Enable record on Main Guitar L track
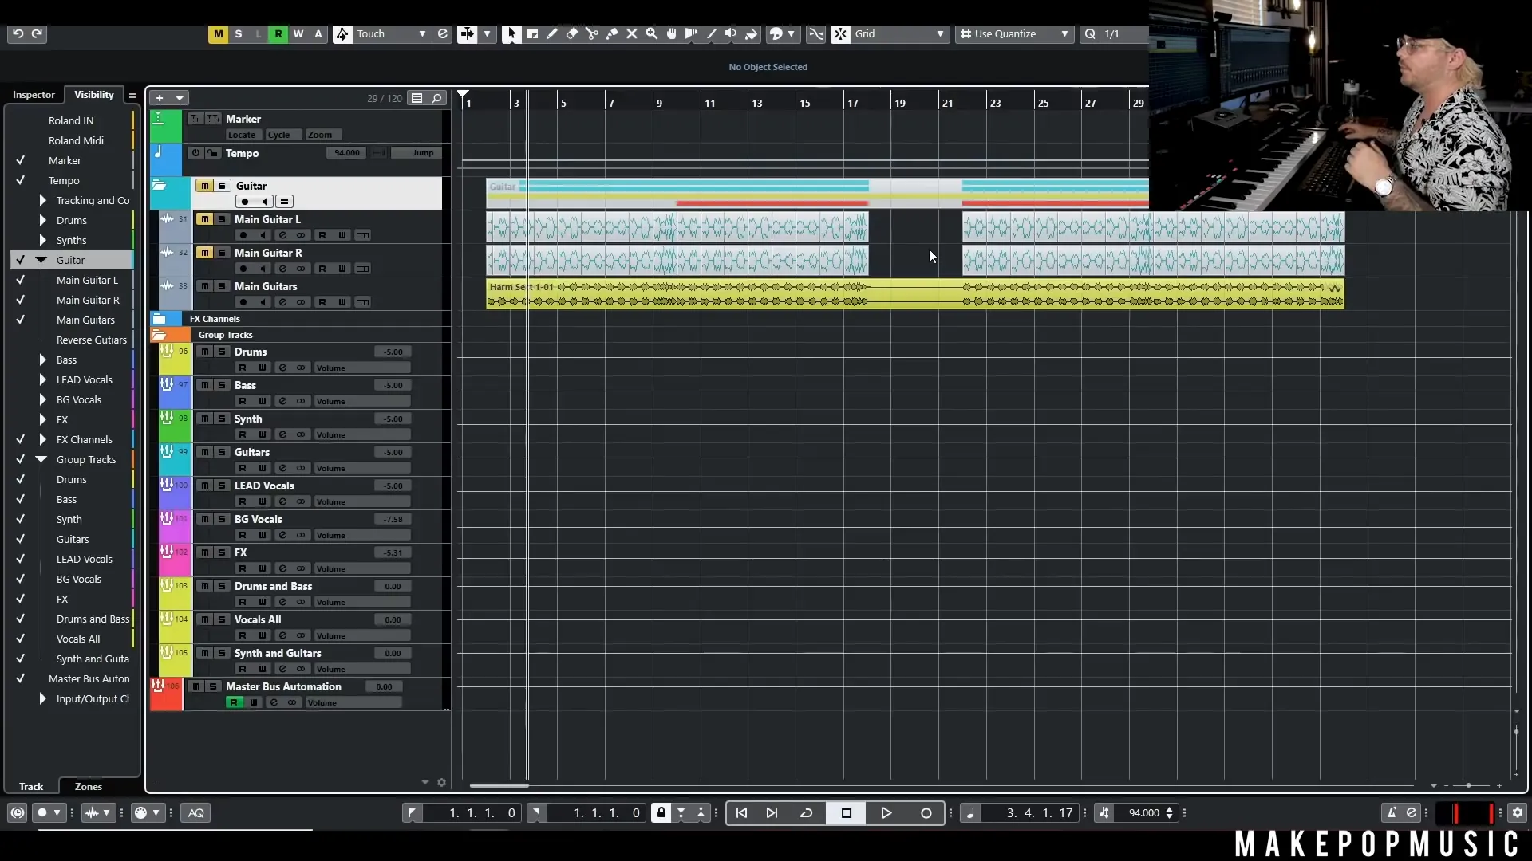1532x861 pixels. tap(243, 235)
